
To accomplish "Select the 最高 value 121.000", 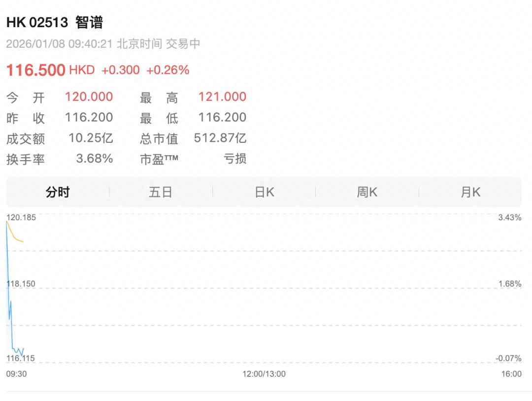I will coord(222,97).
